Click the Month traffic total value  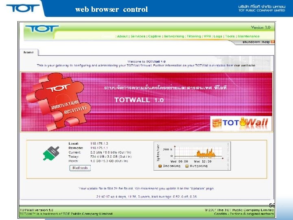point(109,161)
